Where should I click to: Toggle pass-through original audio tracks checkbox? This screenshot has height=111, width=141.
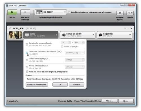click(27, 72)
